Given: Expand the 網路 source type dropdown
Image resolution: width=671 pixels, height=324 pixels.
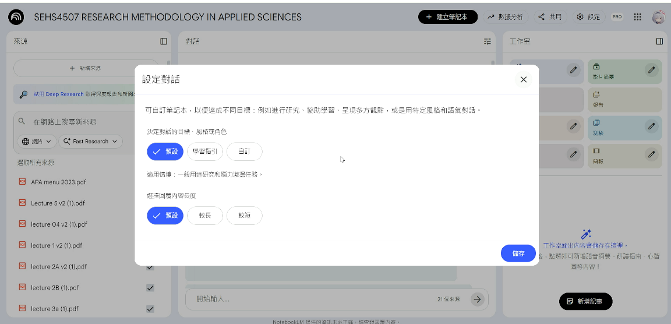Looking at the screenshot, I should tap(38, 141).
